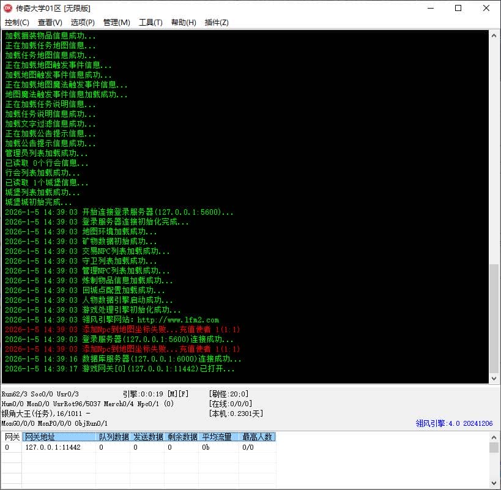501x490 pixels.
Task: Click the 翎风引擎:4.0 20241206 version label
Action: [454, 423]
